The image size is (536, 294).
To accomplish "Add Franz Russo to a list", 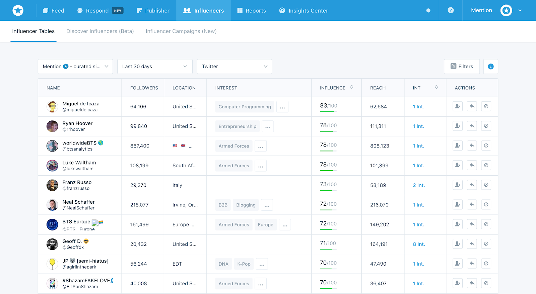I will [x=458, y=185].
